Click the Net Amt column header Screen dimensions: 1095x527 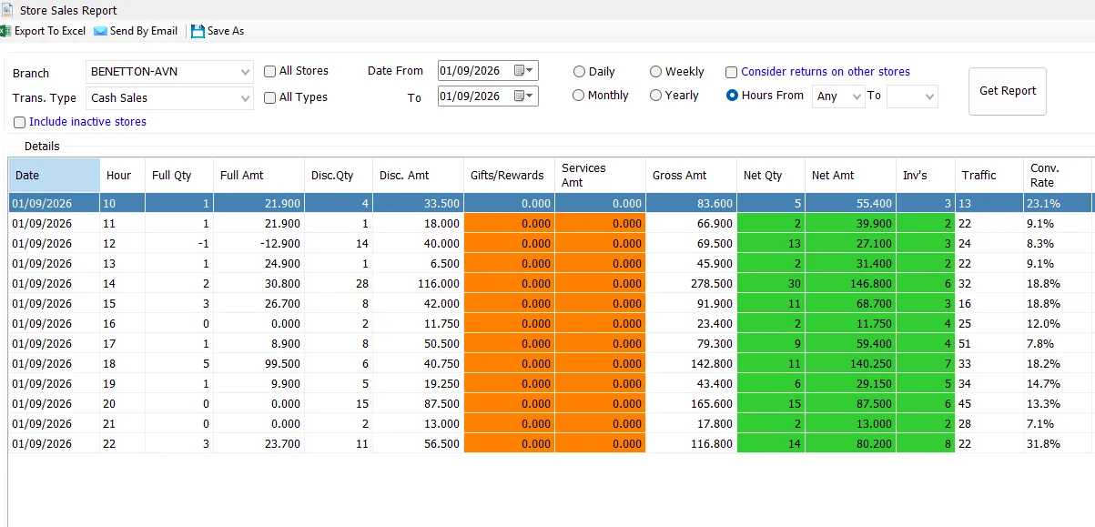[x=850, y=175]
